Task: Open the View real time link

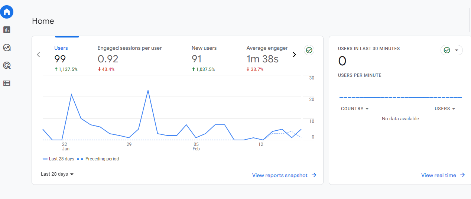Action: click(x=438, y=175)
